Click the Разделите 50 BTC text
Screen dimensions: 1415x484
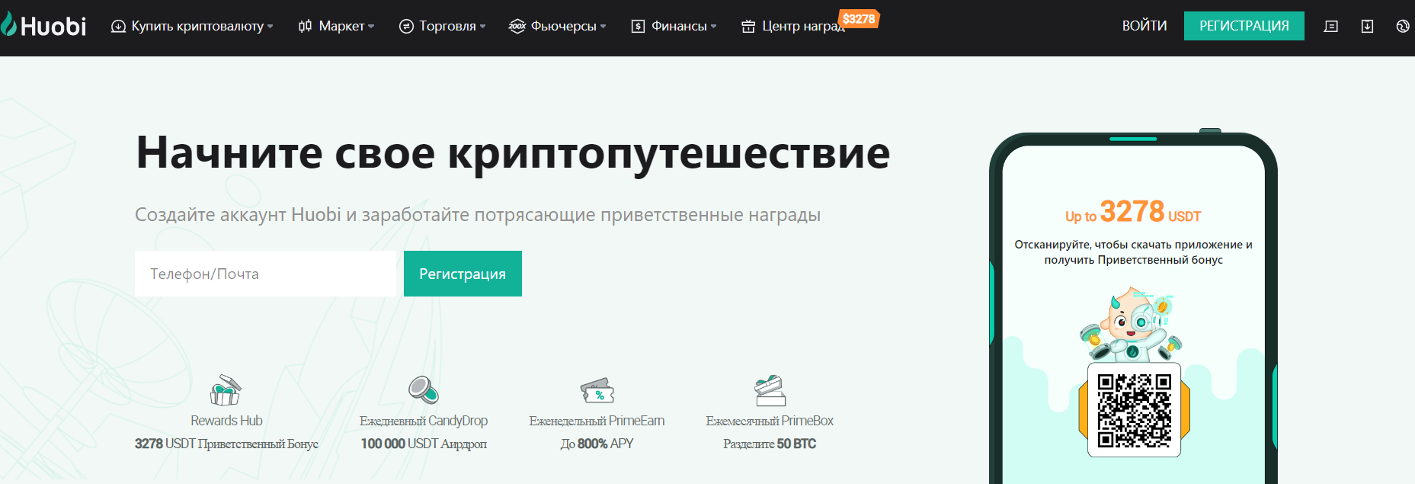[x=770, y=444]
